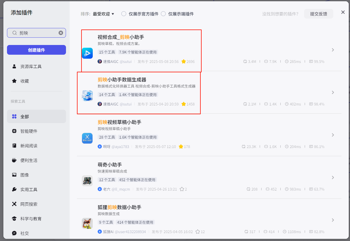The image size is (350, 241).
Task: Click 提交反馈 button
Action: [318, 14]
